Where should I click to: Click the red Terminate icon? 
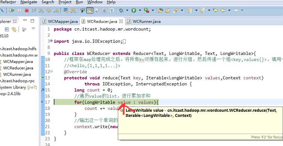pos(27,11)
